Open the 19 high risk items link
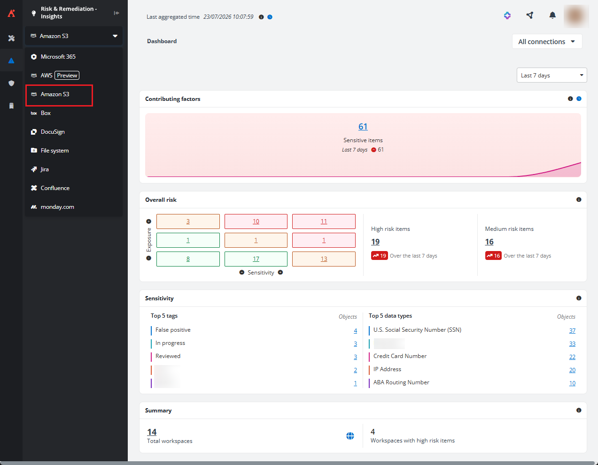 point(375,242)
